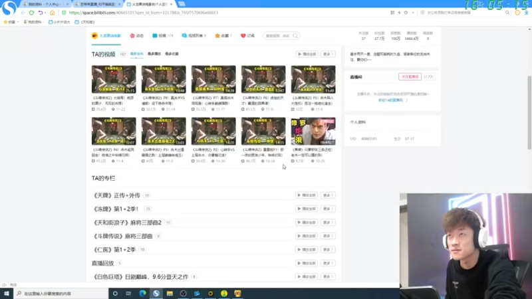Open the video thumbnail dated 11-17
Image resolution: width=532 pixels, height=299 pixels.
coord(213,79)
